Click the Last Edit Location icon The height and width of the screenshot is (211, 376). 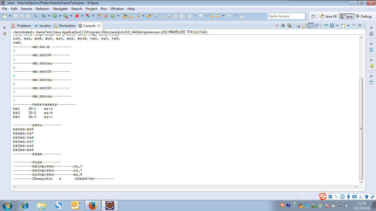(x=211, y=16)
